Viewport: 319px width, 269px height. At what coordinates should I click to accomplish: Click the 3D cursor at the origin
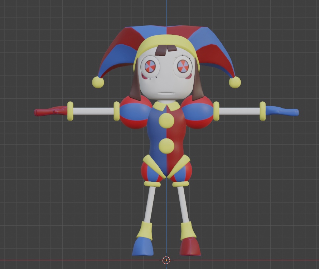pyautogui.click(x=166, y=260)
